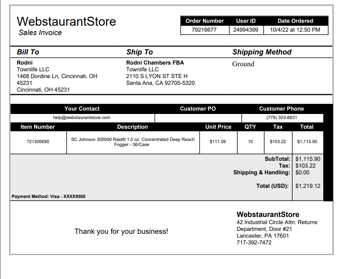Select the returns phone number 717-392-7472
This screenshot has height=279, width=338.
pyautogui.click(x=254, y=242)
